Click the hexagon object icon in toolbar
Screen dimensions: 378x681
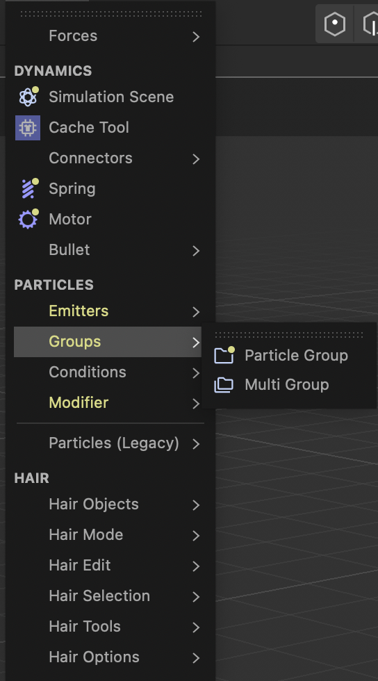pyautogui.click(x=335, y=24)
